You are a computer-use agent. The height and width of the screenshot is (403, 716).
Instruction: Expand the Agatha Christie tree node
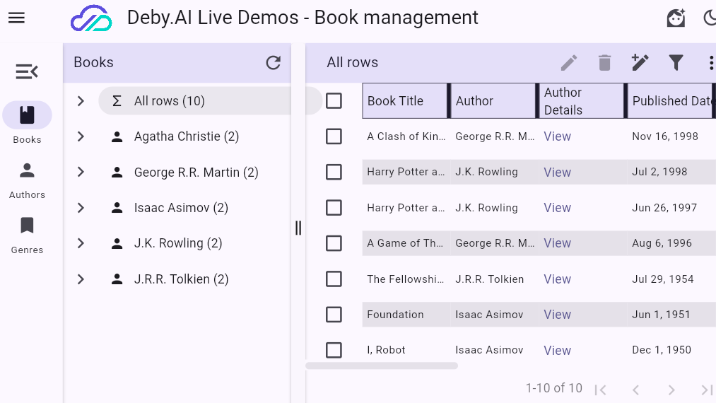[81, 136]
